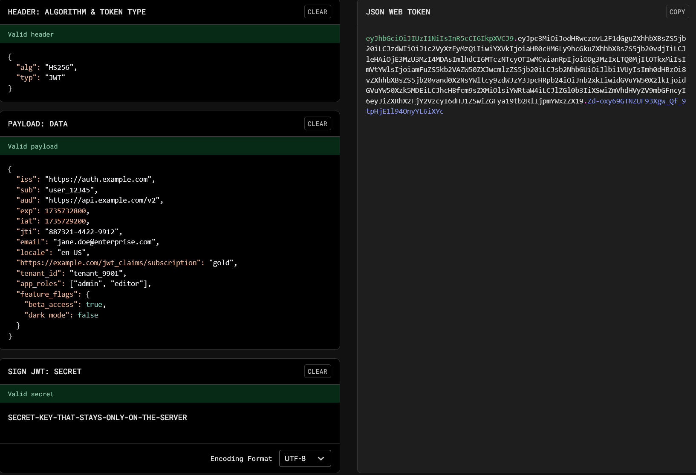Clear the signing secret

(317, 371)
